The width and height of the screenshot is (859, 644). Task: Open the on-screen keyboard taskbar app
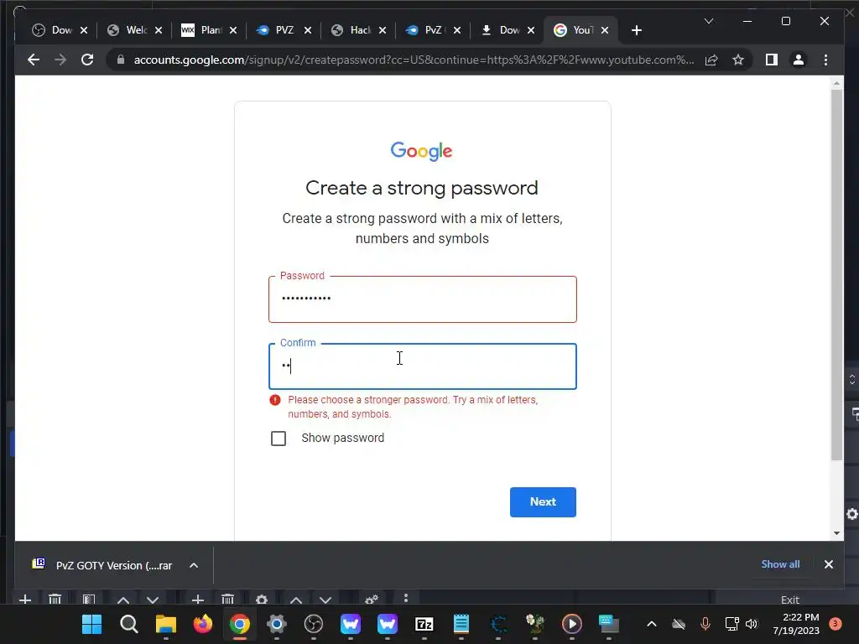609,624
